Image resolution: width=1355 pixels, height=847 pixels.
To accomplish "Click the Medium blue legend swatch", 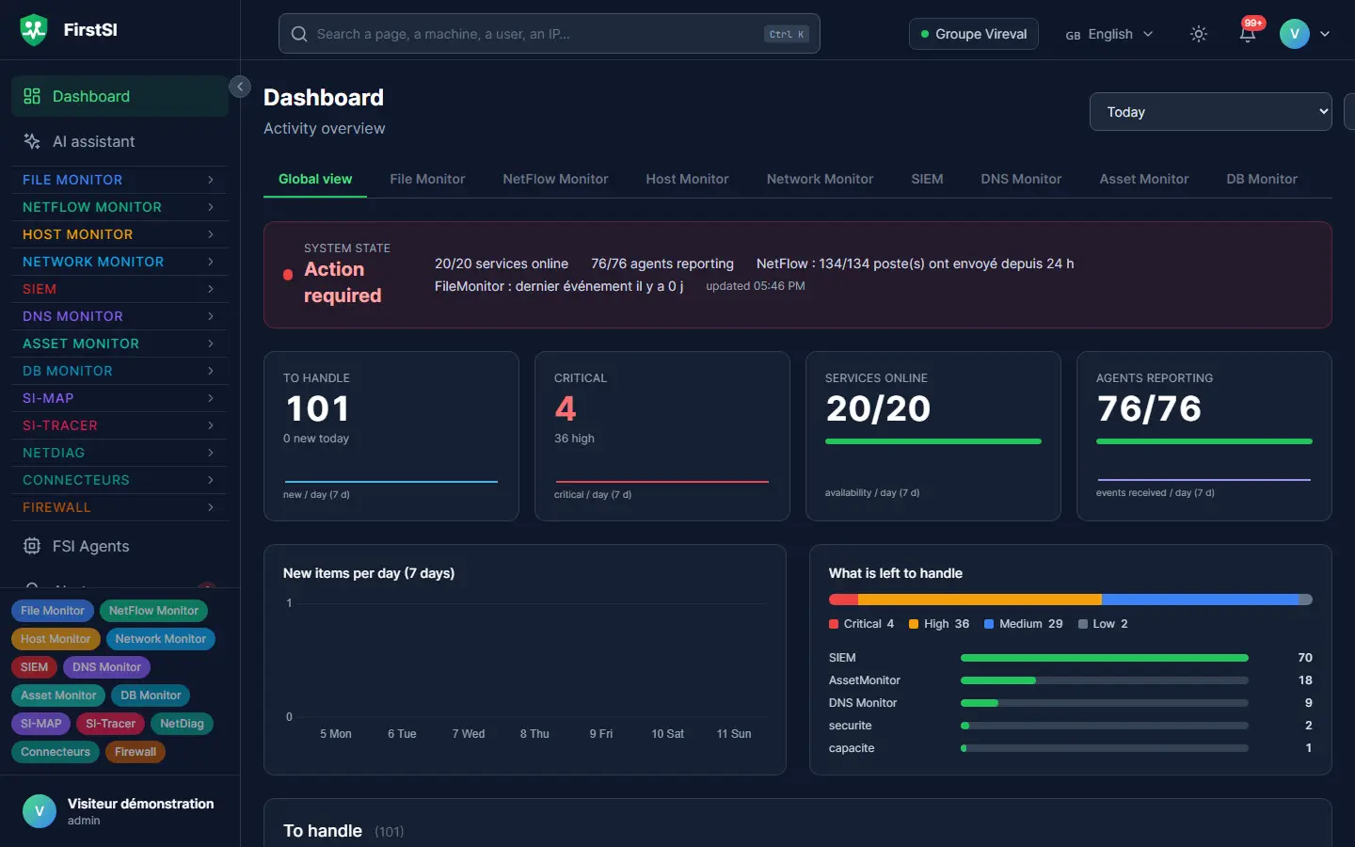I will click(x=989, y=624).
